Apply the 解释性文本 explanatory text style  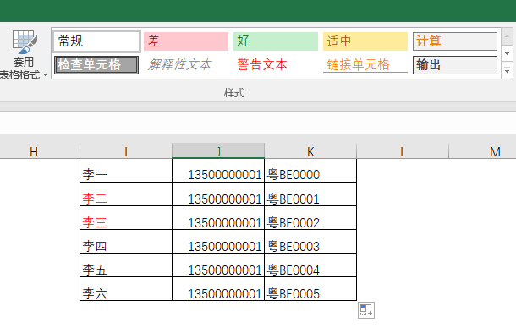coord(186,65)
